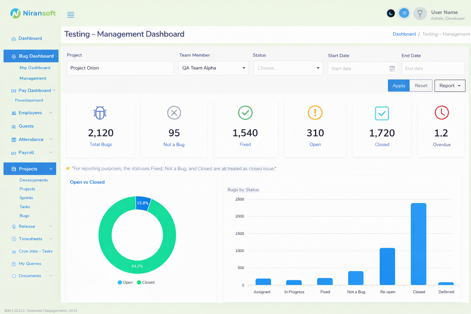Viewport: 471px width, 314px height.
Task: Click the bug icon on Total Bugs card
Action: click(x=100, y=113)
